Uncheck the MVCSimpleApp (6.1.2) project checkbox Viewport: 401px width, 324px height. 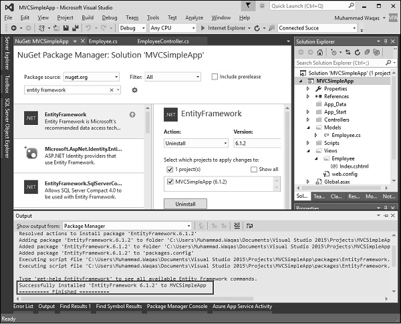[169, 182]
